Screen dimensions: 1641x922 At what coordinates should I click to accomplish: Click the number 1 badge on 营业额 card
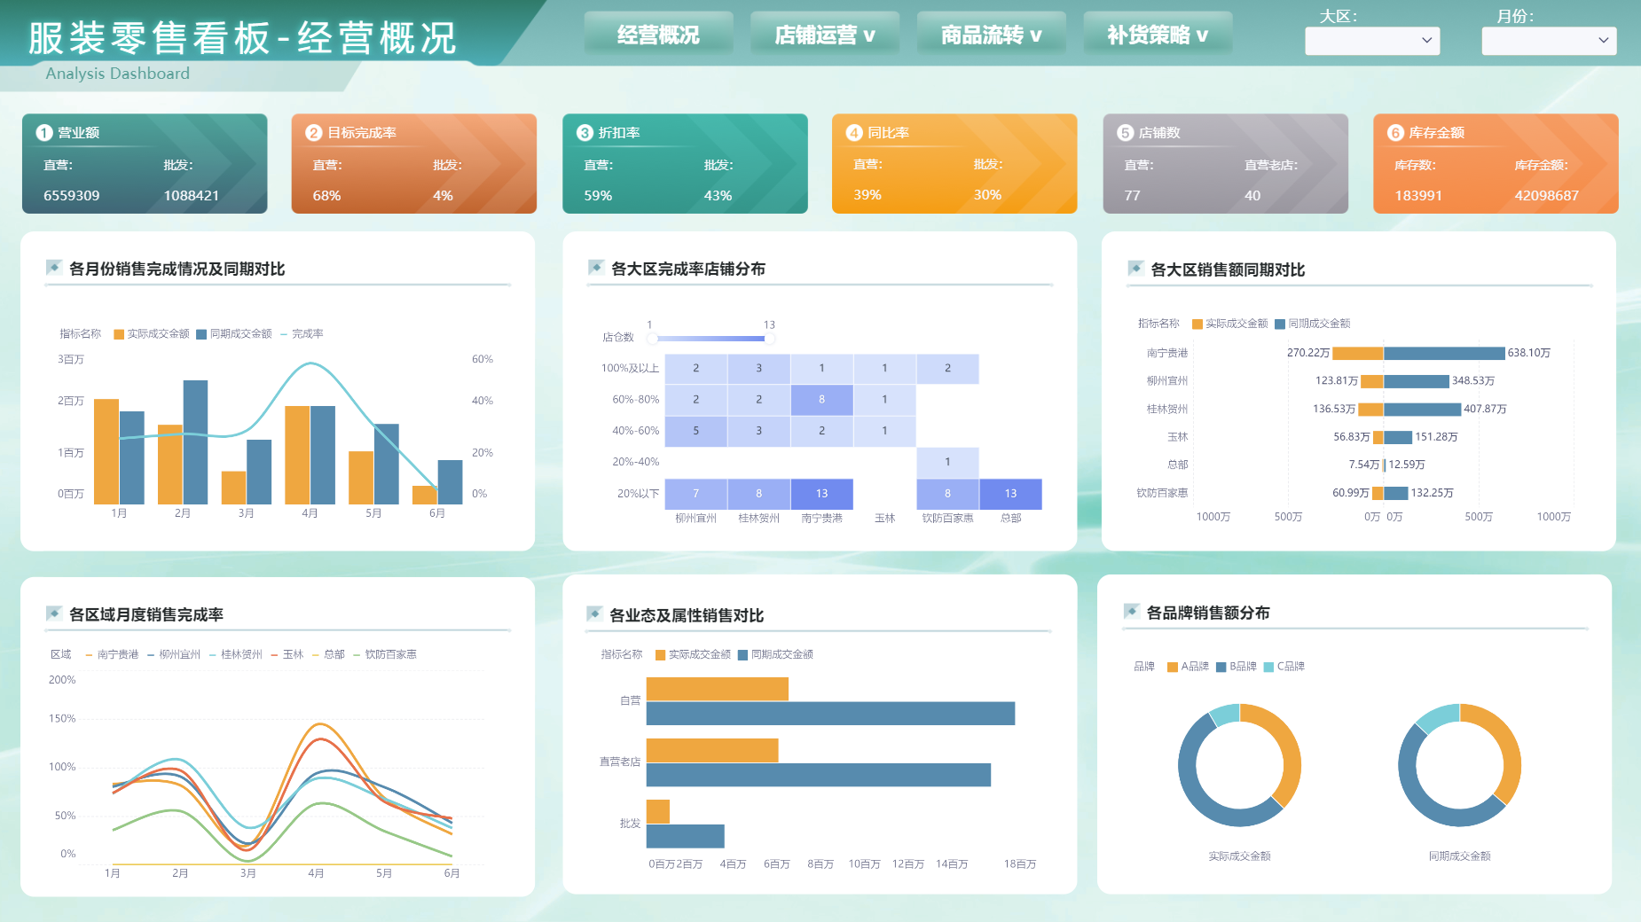coord(44,132)
